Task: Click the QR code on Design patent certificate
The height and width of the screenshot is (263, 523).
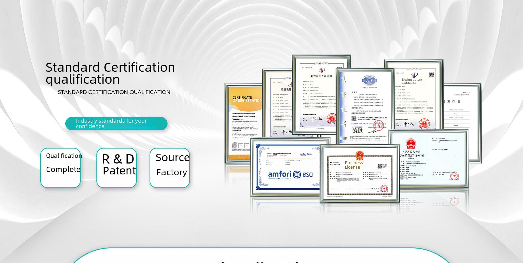Action: point(431,75)
